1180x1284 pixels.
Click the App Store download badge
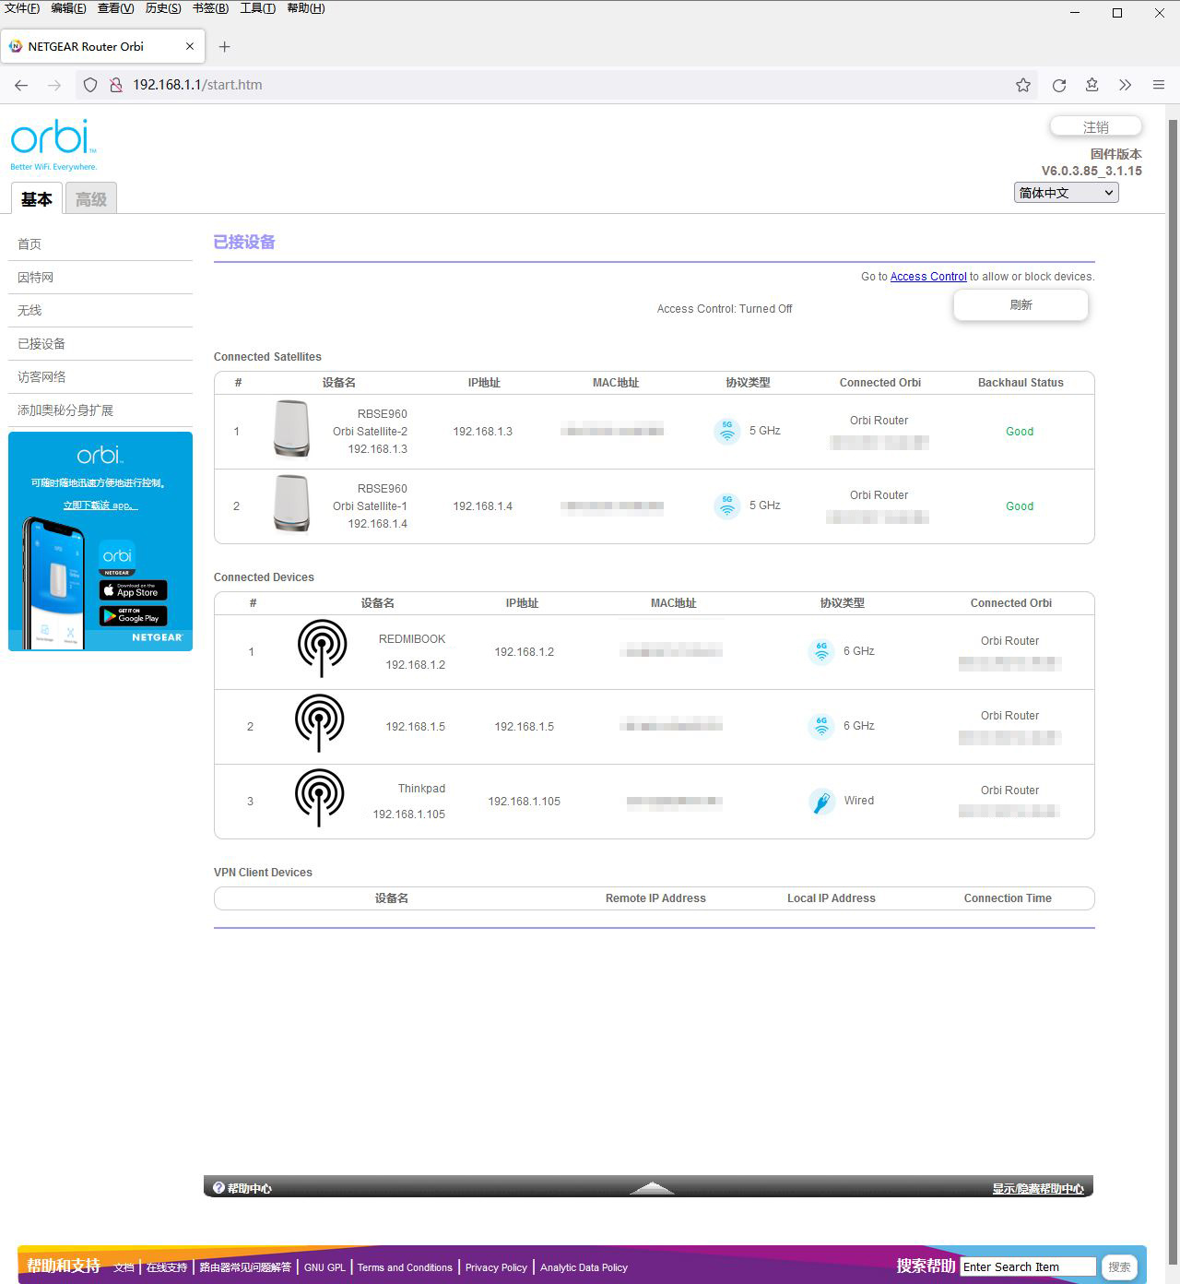(x=134, y=590)
